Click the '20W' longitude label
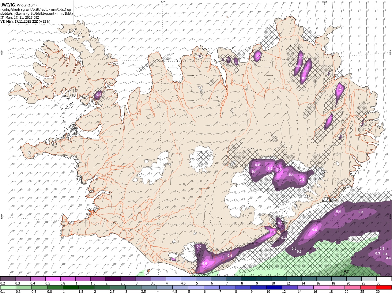This screenshot has height=294, width=392. [x=163, y=2]
